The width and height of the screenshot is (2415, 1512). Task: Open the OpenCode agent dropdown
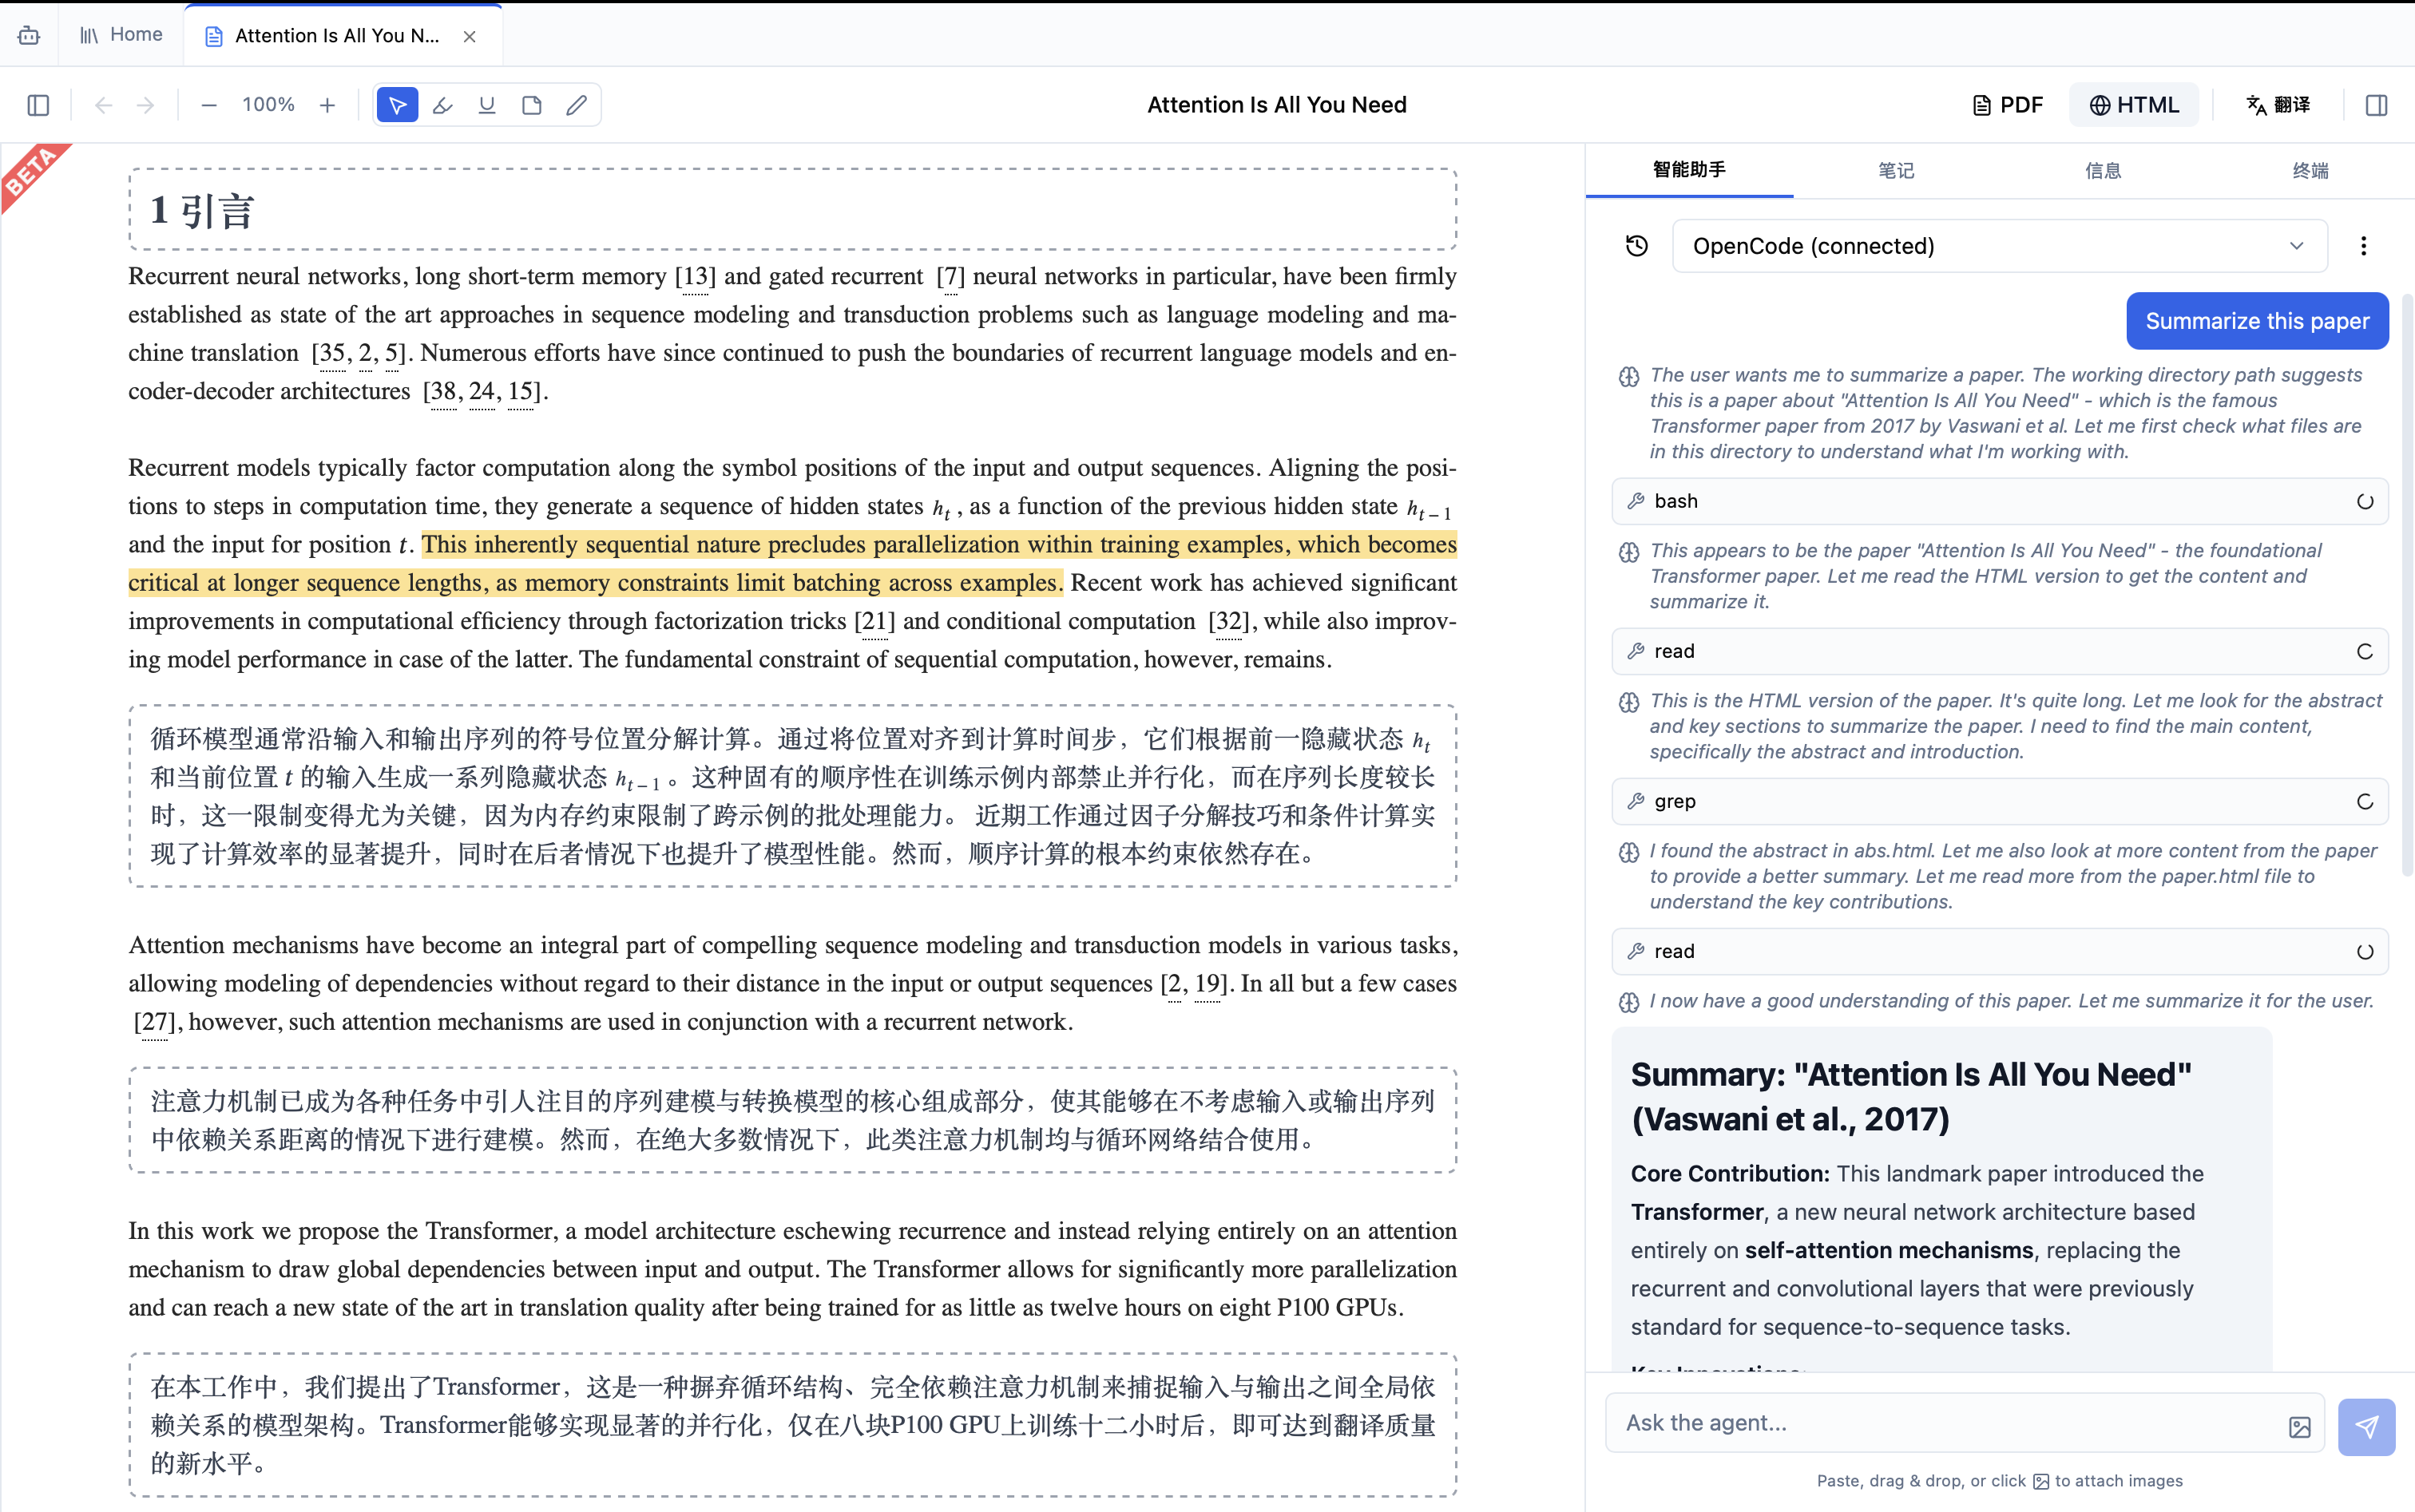(1999, 246)
